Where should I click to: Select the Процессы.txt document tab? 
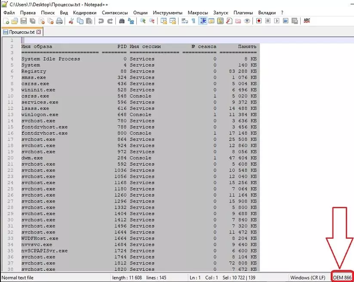tap(18, 32)
